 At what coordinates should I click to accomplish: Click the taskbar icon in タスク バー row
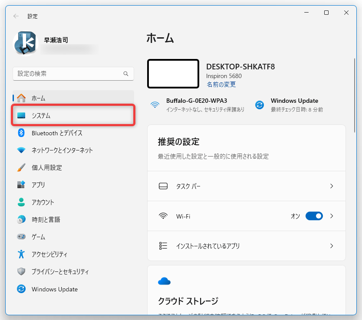pyautogui.click(x=163, y=186)
